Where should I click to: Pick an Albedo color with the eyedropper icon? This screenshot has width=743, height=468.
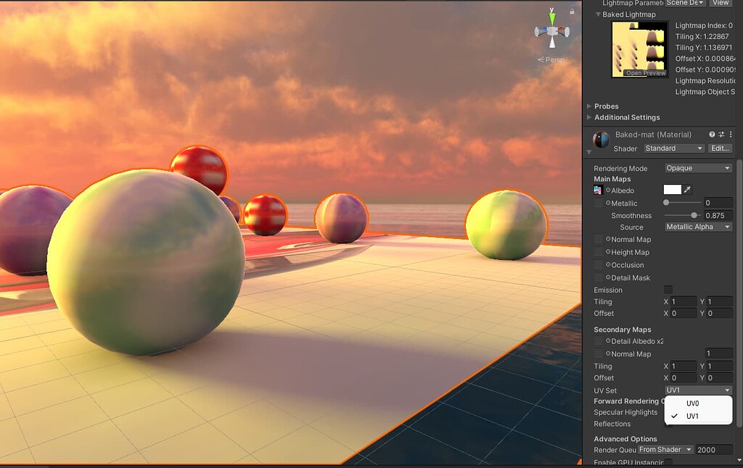[686, 189]
